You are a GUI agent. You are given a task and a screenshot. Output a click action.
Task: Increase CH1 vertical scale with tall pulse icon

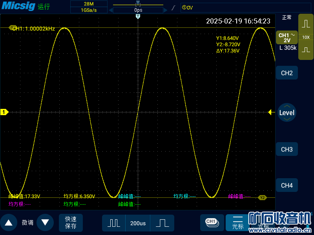[x=306, y=24]
